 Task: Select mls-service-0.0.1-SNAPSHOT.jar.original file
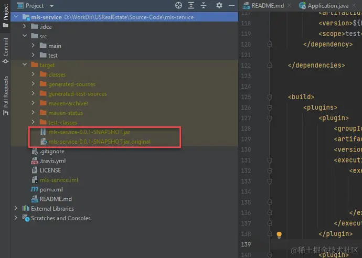[99, 142]
